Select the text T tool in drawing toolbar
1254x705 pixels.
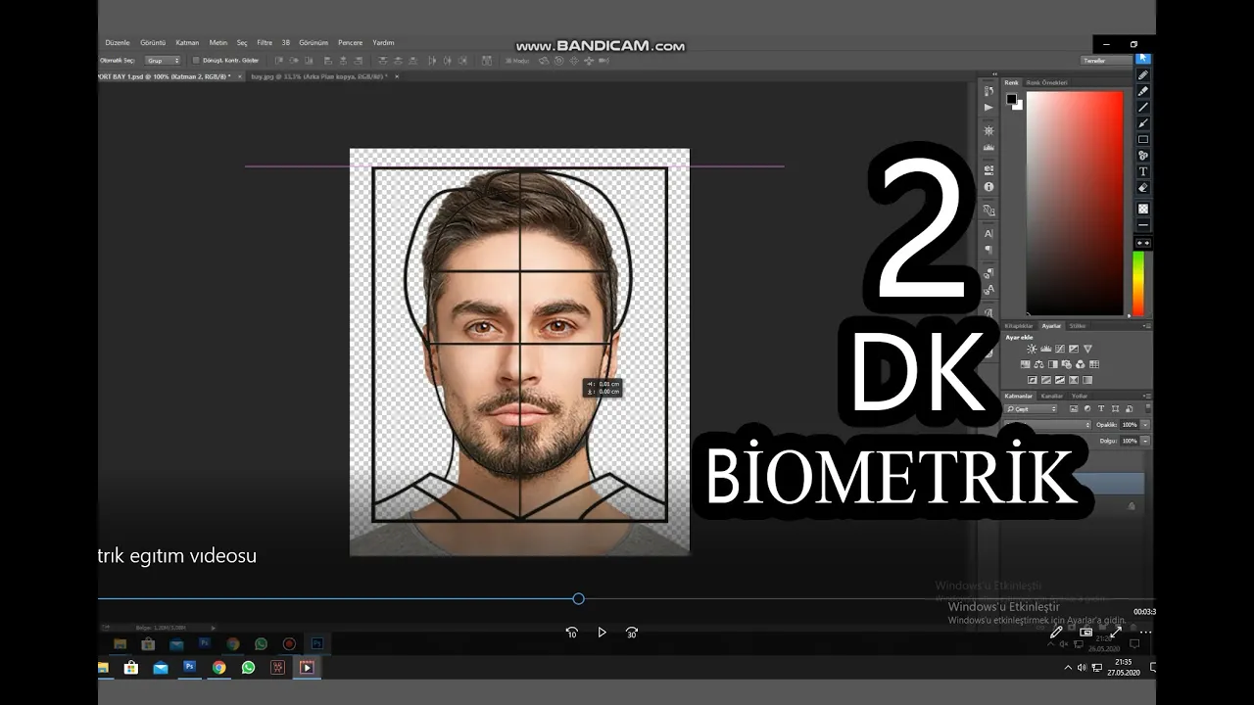1143,171
